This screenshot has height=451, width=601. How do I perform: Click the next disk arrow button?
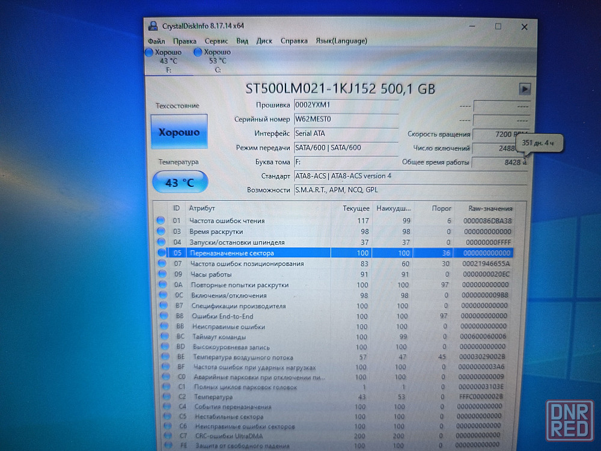pos(524,89)
